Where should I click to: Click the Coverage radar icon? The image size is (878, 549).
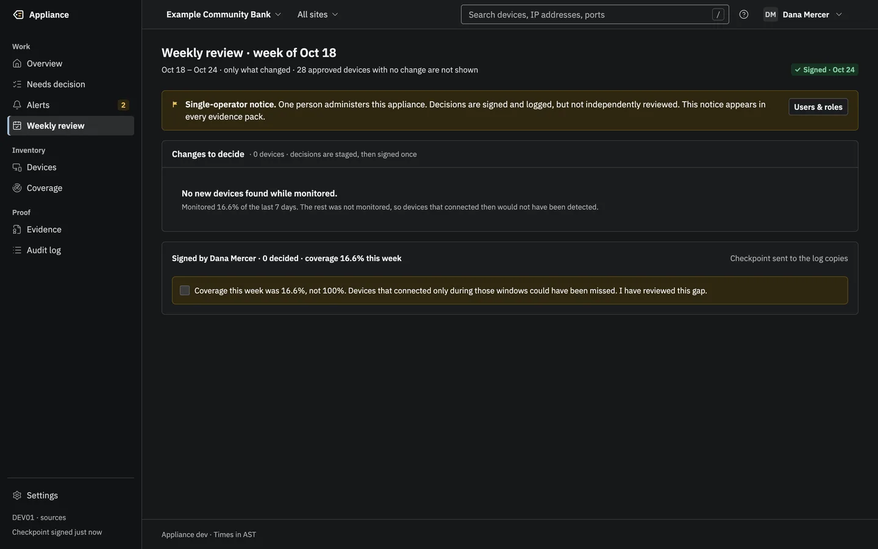pos(17,188)
